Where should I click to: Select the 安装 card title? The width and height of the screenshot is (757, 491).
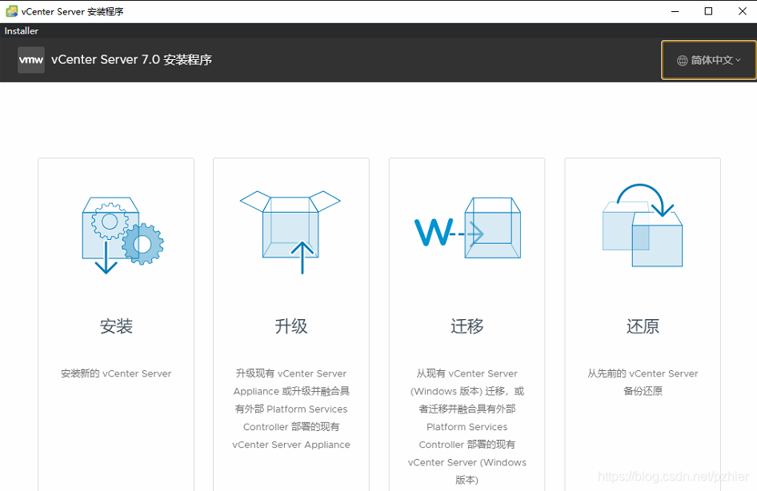(116, 326)
